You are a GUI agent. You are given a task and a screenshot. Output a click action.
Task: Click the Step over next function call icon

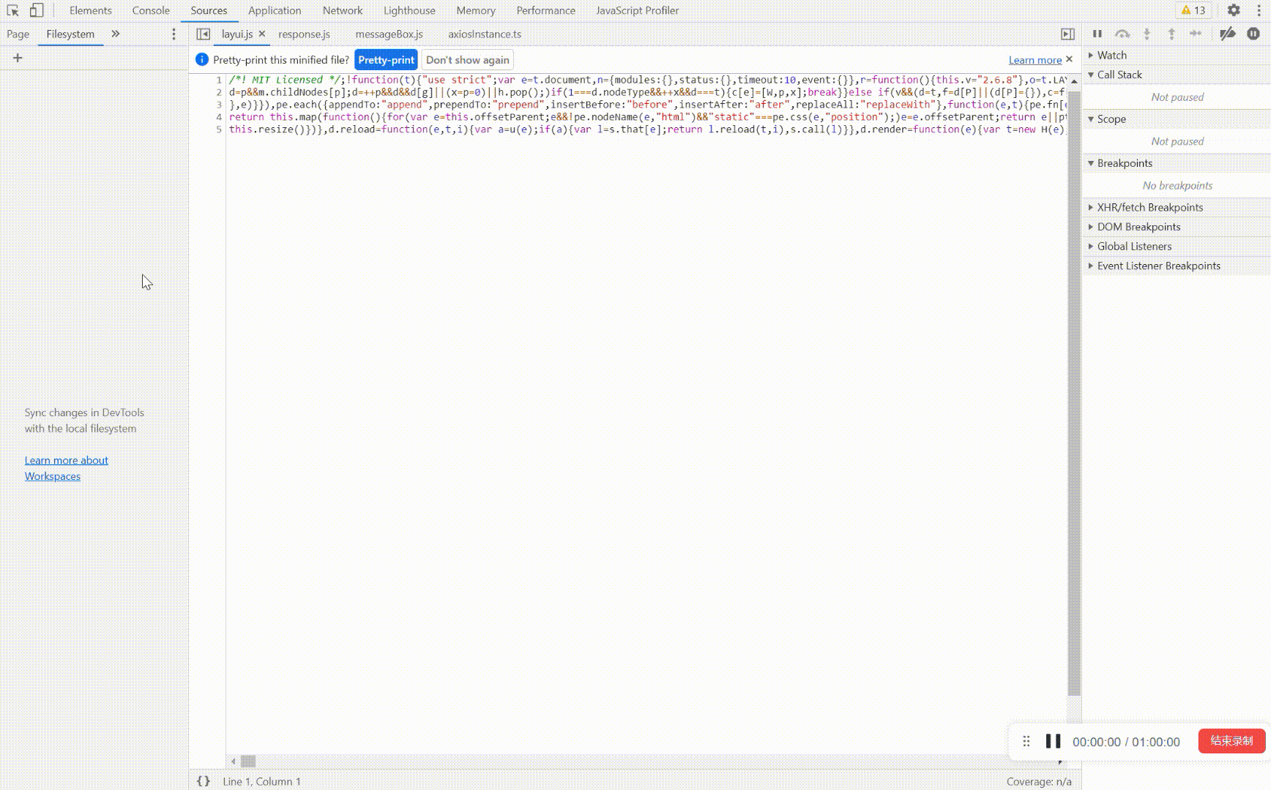tap(1122, 34)
